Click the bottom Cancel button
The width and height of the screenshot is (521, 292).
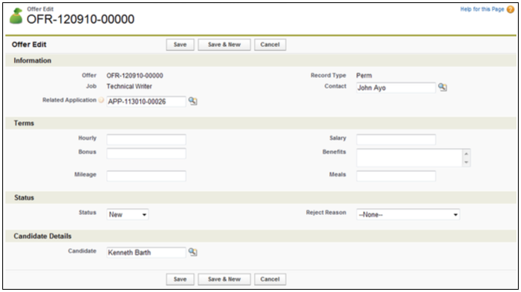coord(270,280)
